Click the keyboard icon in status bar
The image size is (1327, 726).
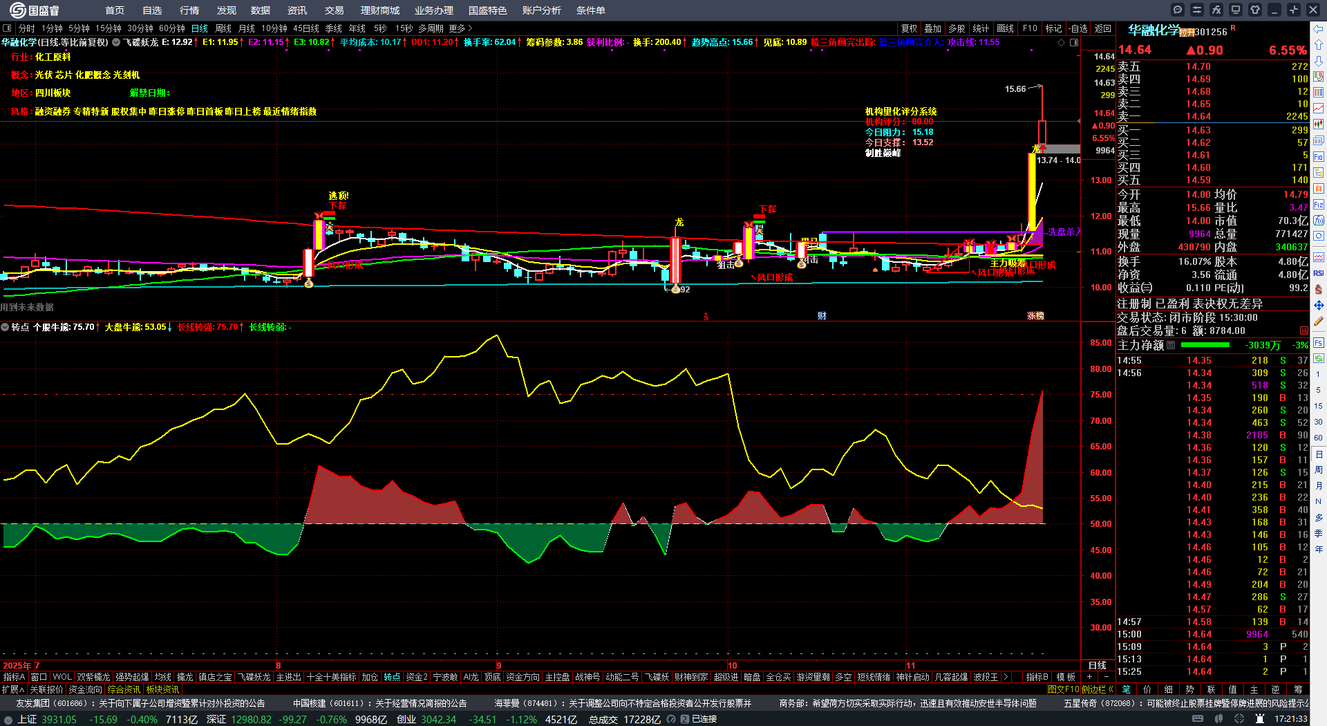pyautogui.click(x=1198, y=719)
